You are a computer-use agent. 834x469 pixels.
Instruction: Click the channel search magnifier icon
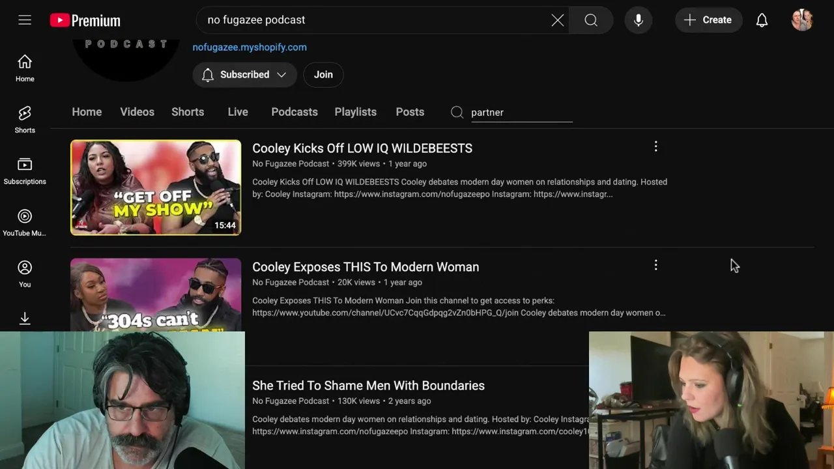click(457, 112)
